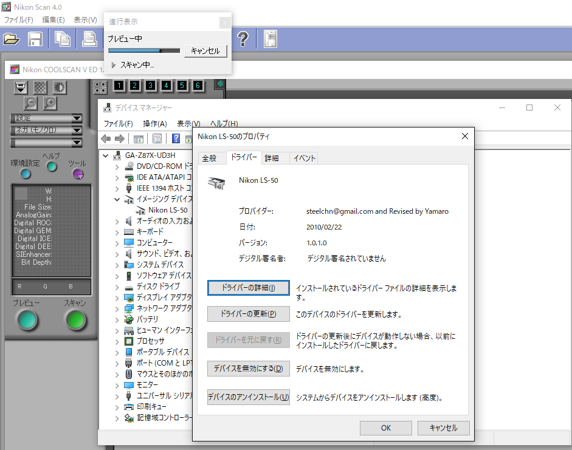Viewport: 572px width, 450px height.
Task: Open the 設定 dropdown in scanner panel
Action: click(x=46, y=118)
